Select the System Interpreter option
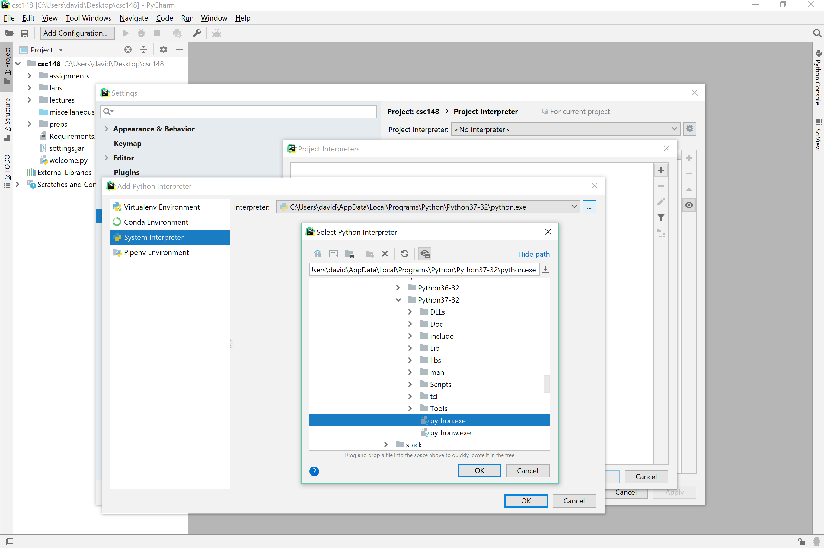824x548 pixels. click(154, 237)
